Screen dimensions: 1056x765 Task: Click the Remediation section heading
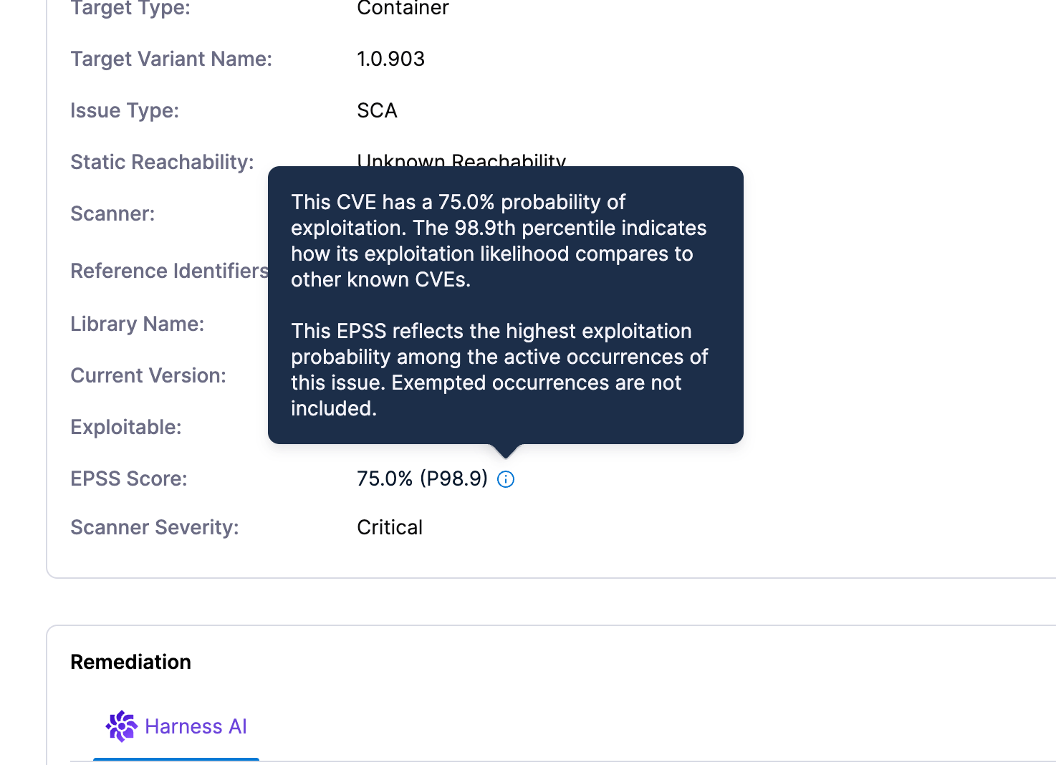[x=130, y=662]
